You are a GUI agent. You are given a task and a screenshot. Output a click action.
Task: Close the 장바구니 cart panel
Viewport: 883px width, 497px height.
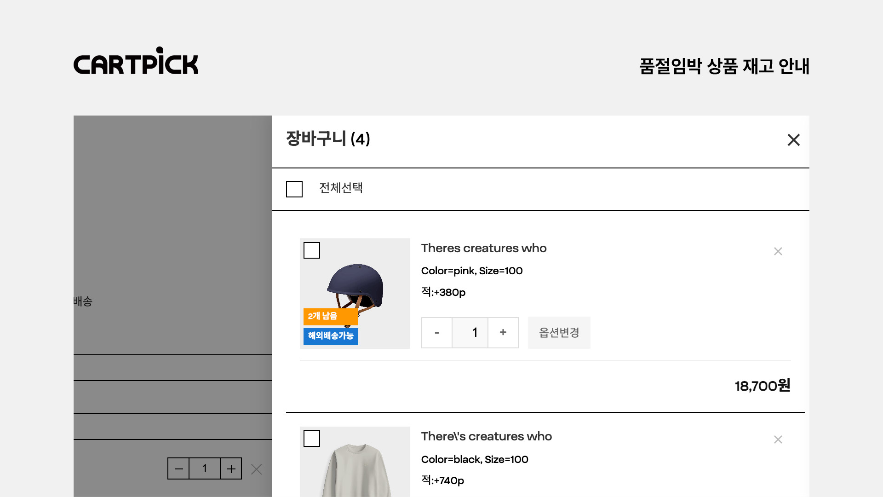click(x=793, y=140)
